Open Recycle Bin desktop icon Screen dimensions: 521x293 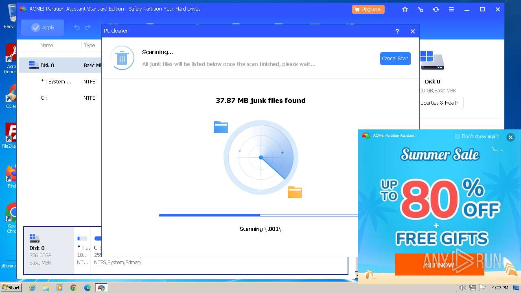coord(10,16)
